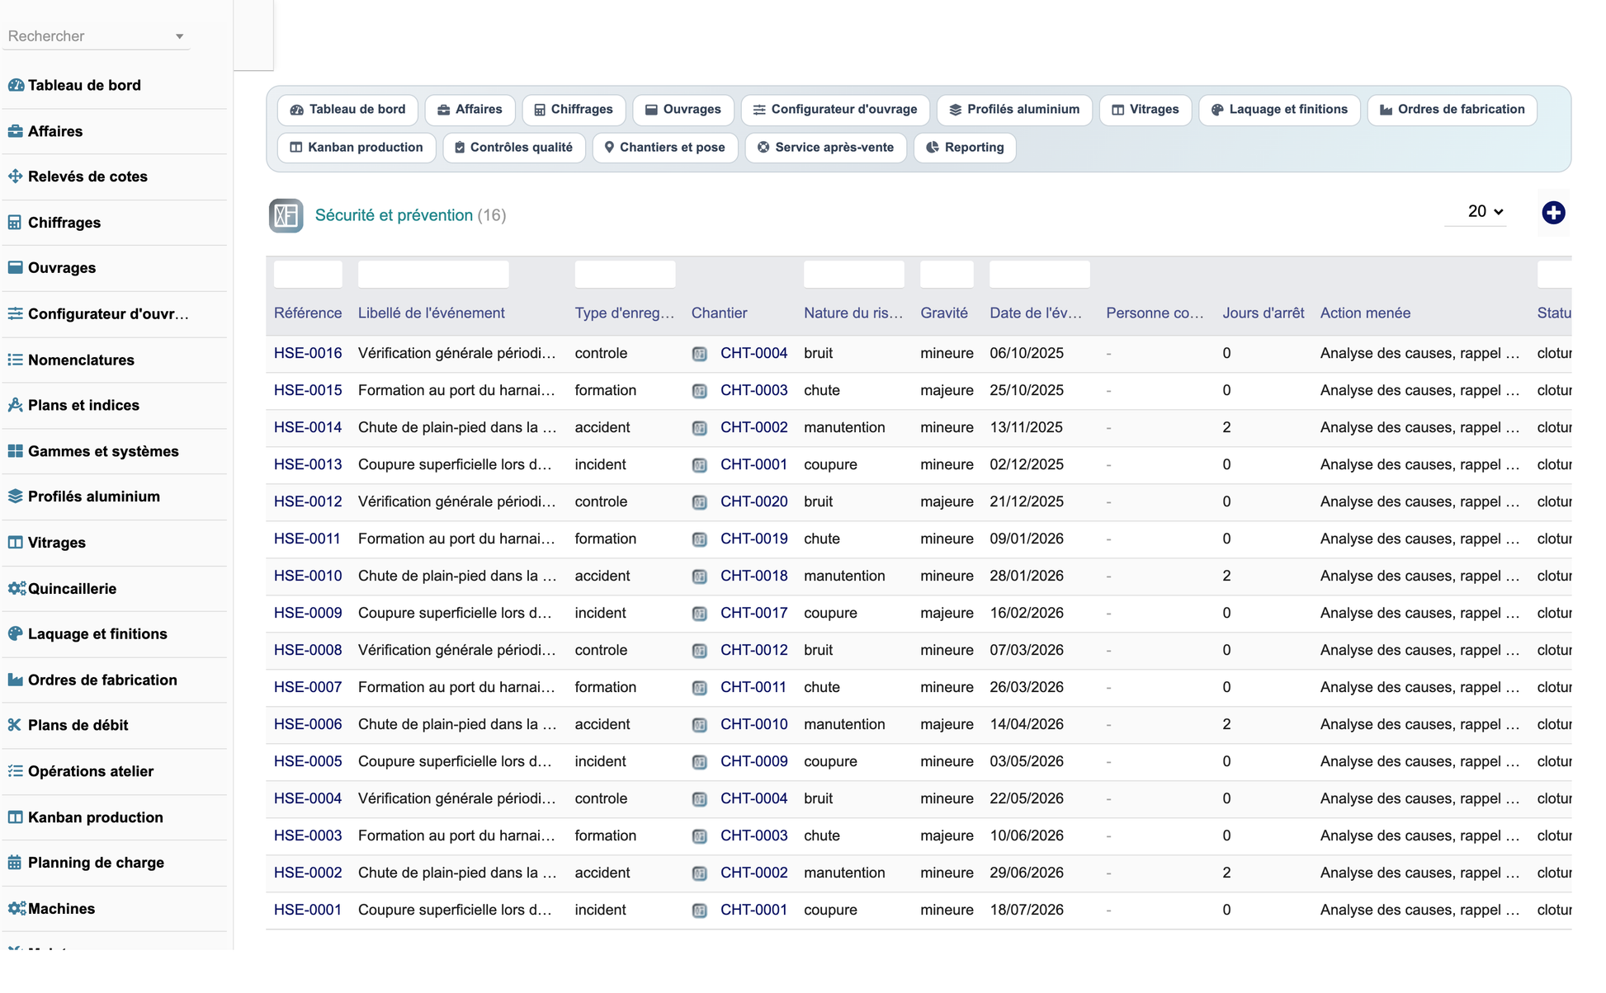The height and width of the screenshot is (993, 1606).
Task: Open Chantiers et pose top tab
Action: tap(665, 148)
